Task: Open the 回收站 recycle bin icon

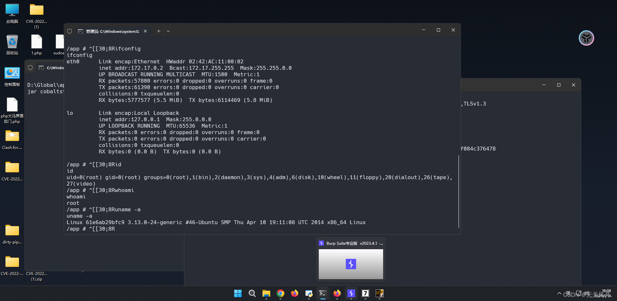Action: click(12, 45)
